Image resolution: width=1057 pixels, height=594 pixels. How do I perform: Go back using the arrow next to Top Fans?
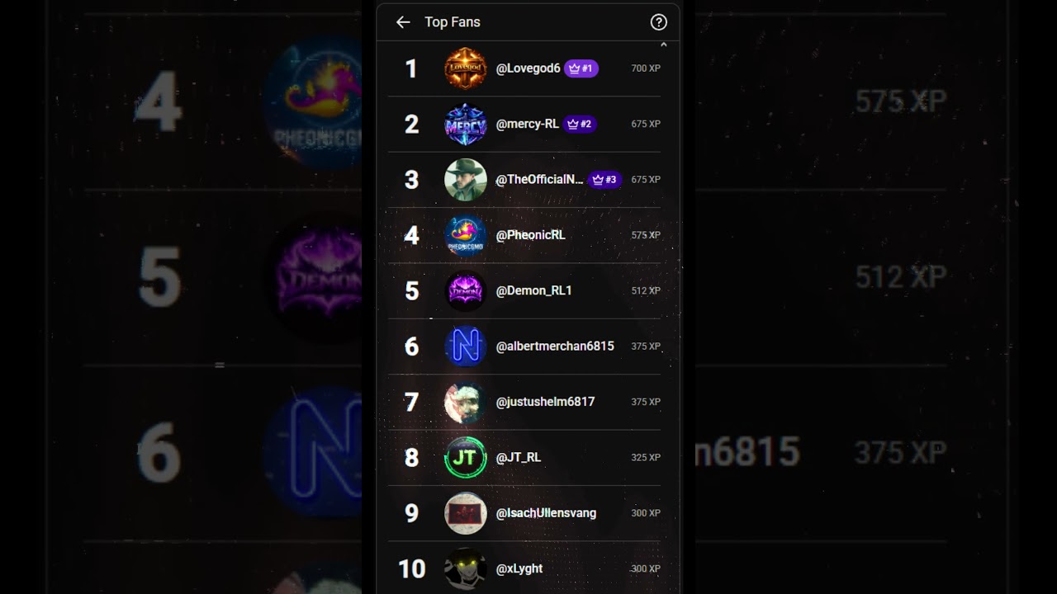(x=403, y=22)
